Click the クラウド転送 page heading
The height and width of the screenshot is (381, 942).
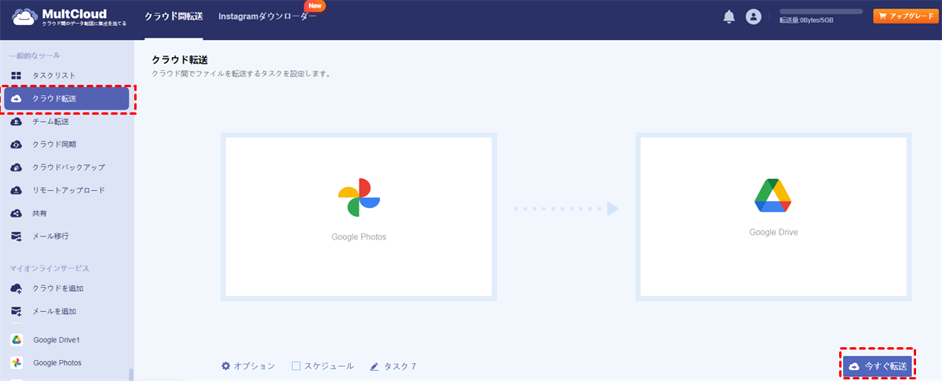tap(180, 60)
